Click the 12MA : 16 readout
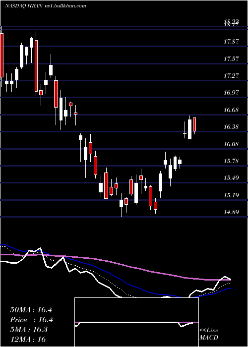 tap(28, 339)
